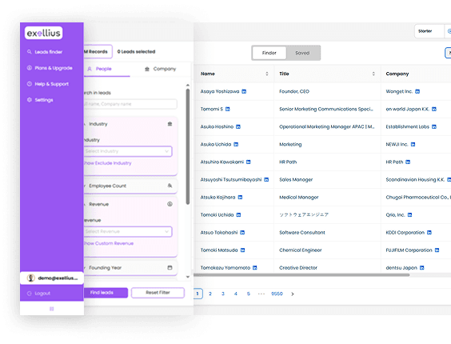
Task: Sort table by Name column arrows
Action: (x=267, y=74)
